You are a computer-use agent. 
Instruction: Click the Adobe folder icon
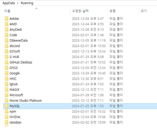tap(6, 18)
